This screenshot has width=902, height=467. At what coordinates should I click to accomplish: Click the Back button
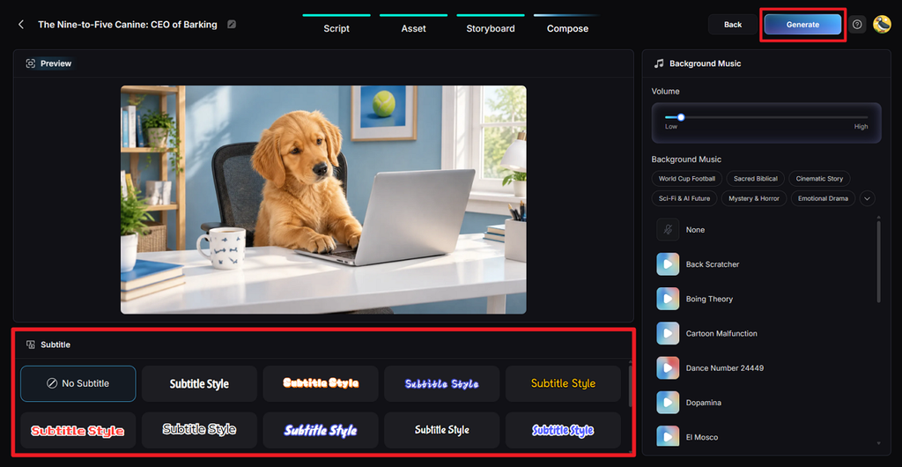pos(733,24)
